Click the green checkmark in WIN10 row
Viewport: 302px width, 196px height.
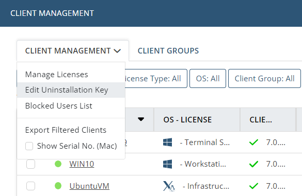click(253, 164)
